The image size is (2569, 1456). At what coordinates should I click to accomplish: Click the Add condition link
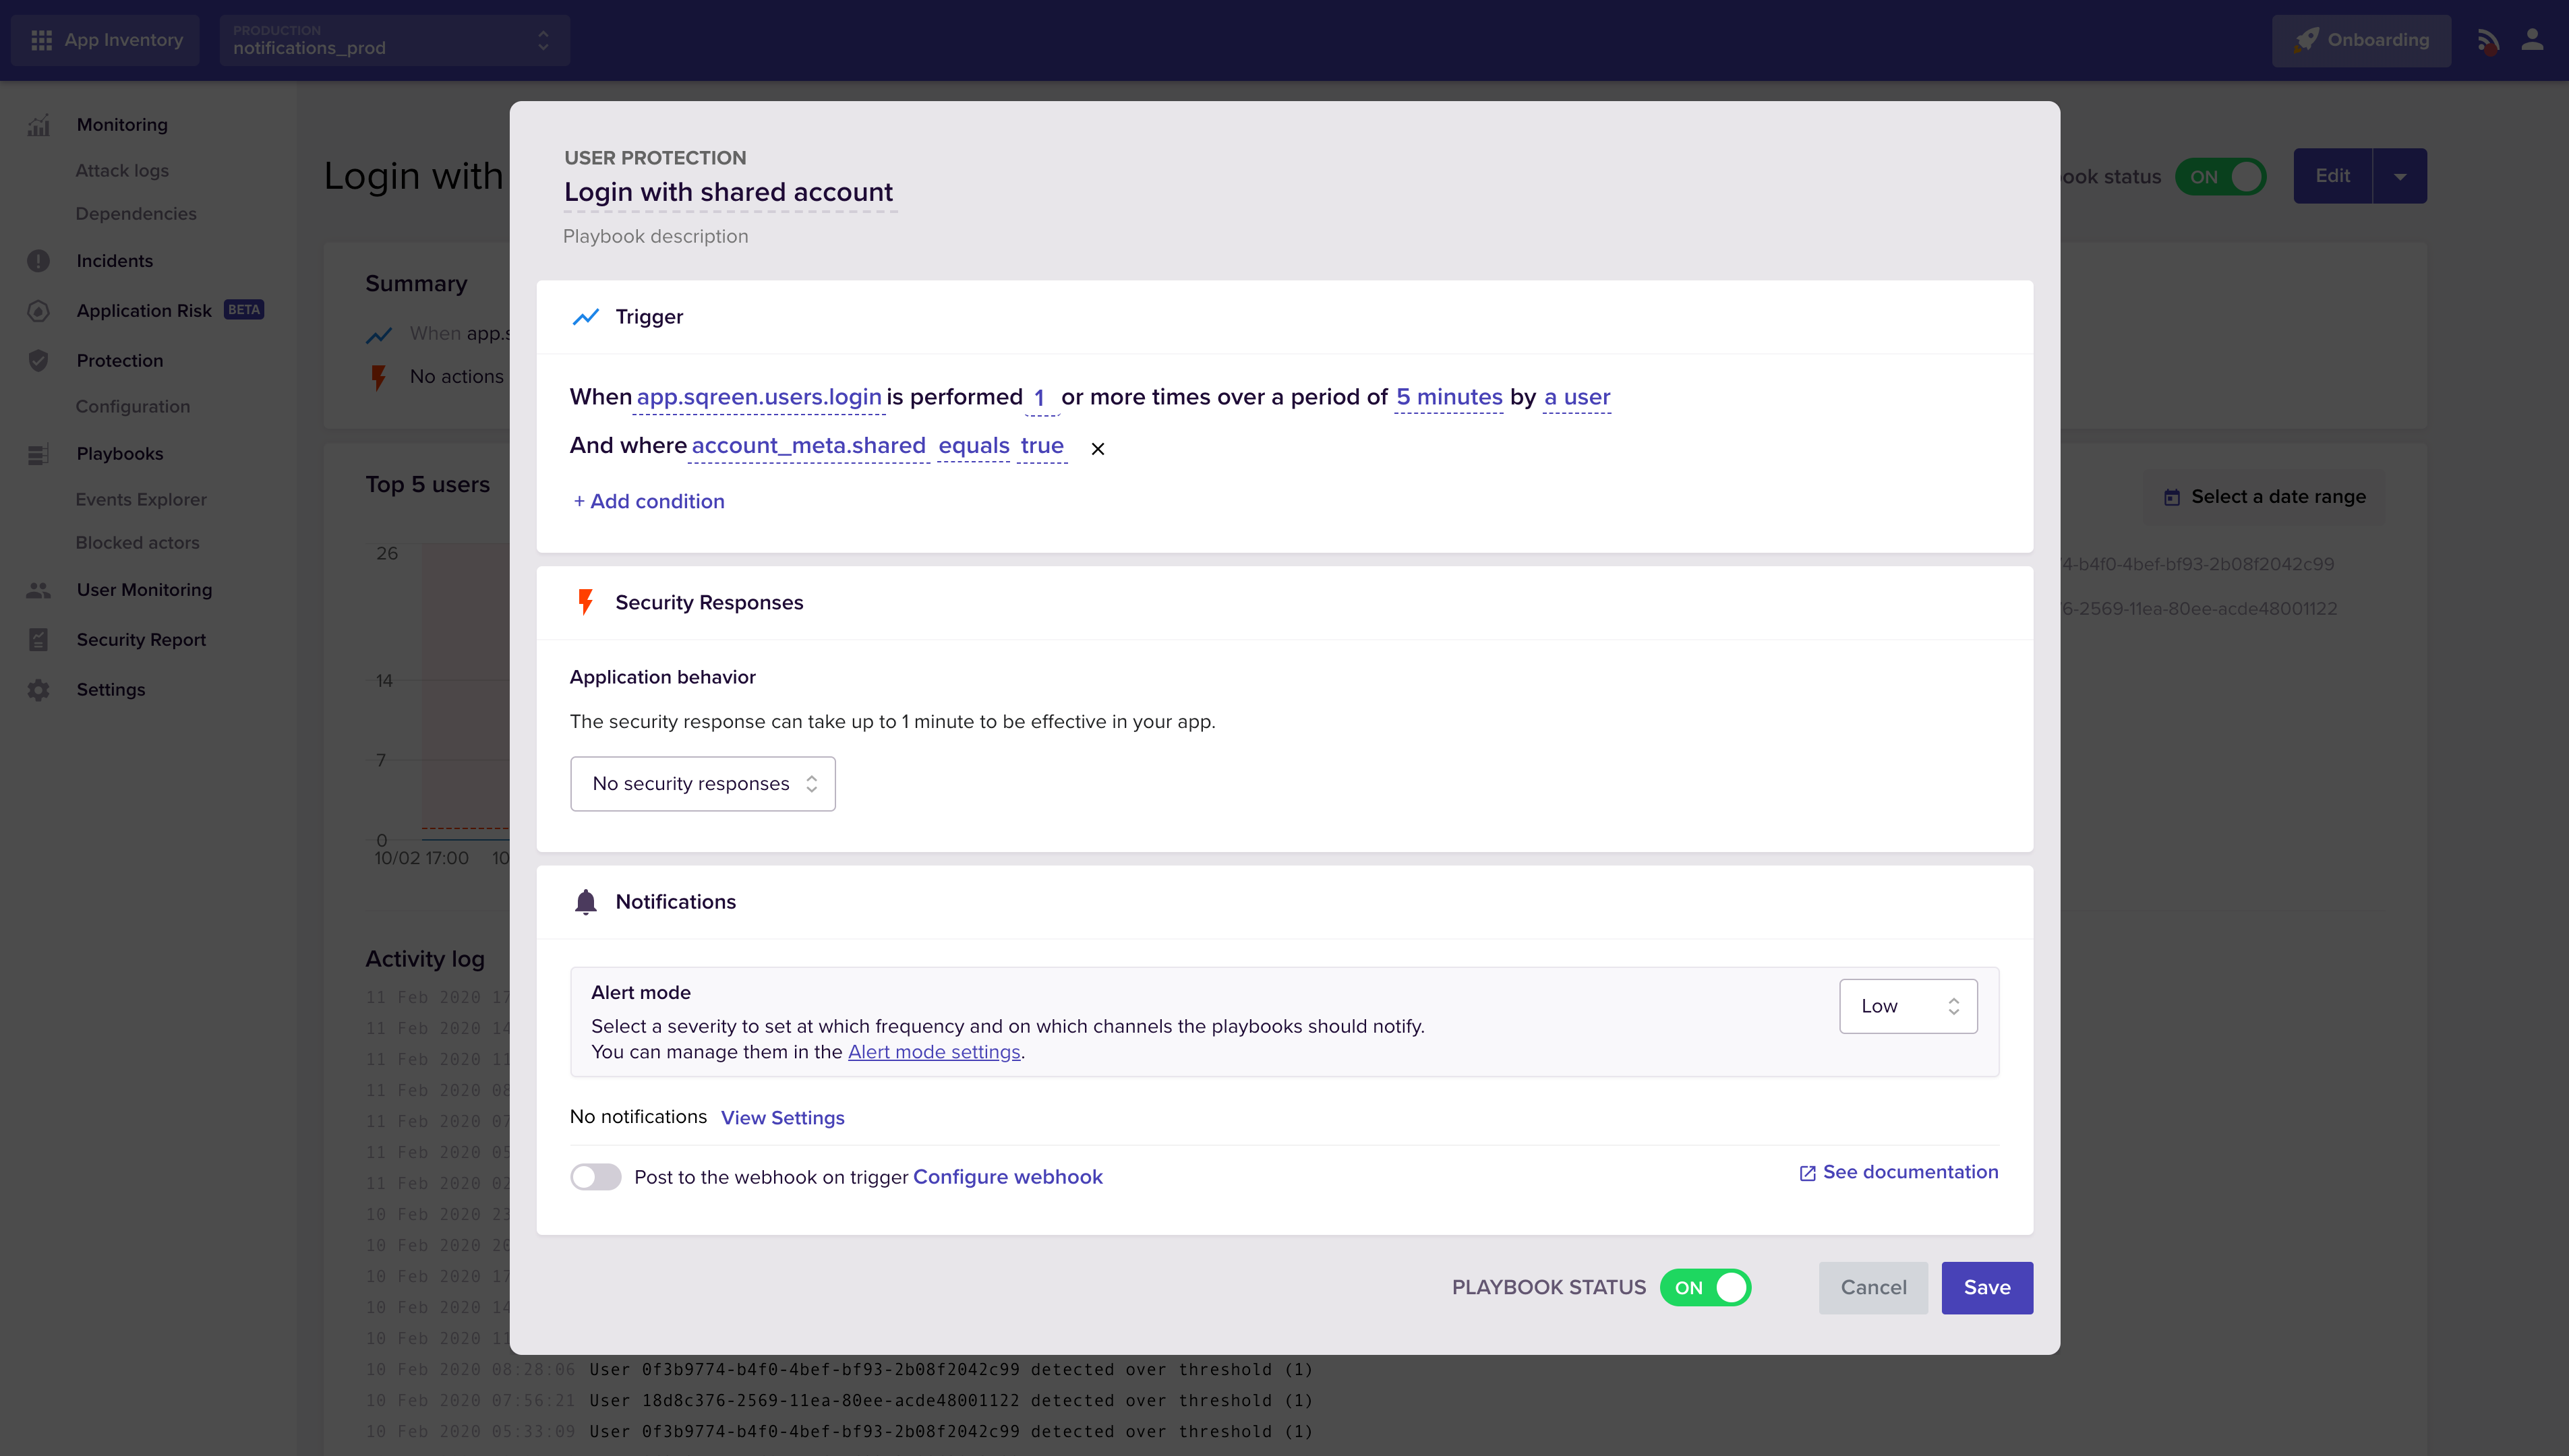point(648,502)
